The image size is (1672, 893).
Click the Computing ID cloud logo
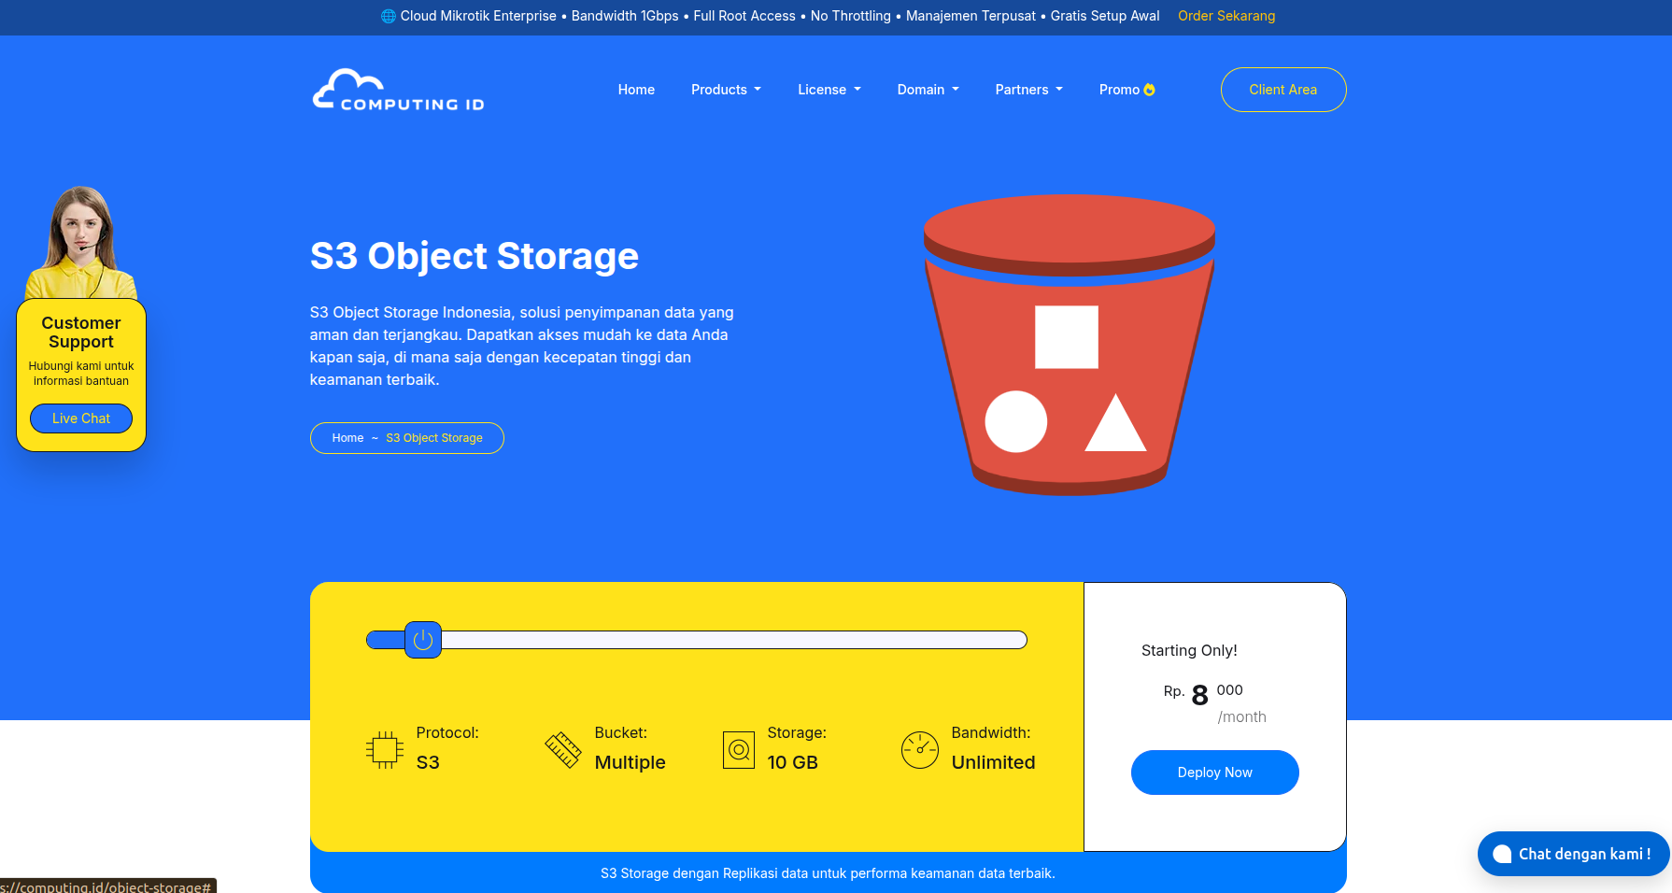(398, 91)
